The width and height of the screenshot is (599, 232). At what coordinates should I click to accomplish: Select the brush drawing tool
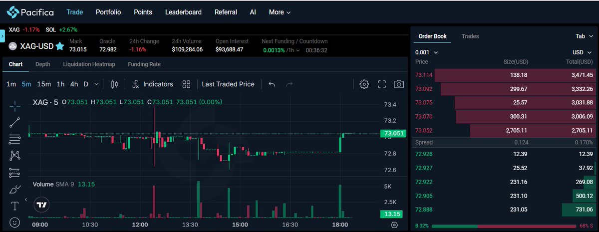click(14, 189)
